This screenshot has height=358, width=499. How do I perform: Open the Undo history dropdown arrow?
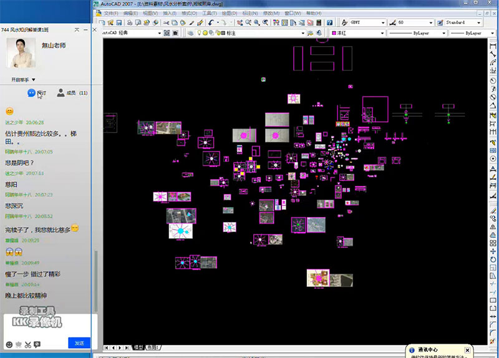218,22
